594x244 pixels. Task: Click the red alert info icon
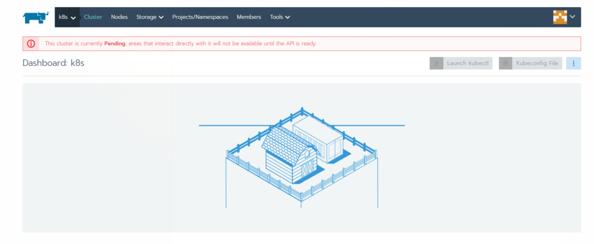tap(31, 44)
